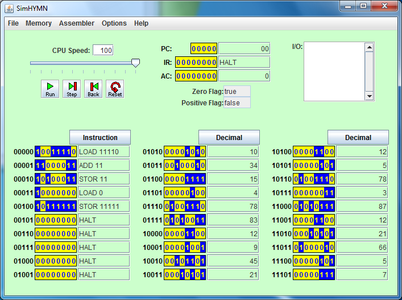This screenshot has height=300, width=402.
Task: Click the bits at address 10011
Action: [185, 274]
